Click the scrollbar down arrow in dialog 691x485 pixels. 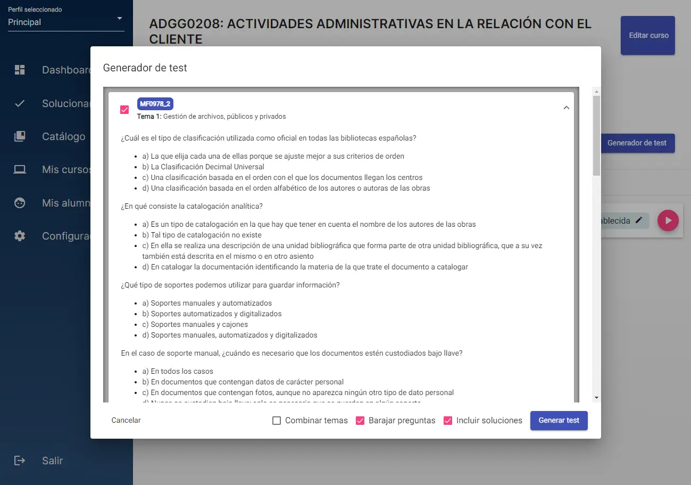click(x=596, y=398)
